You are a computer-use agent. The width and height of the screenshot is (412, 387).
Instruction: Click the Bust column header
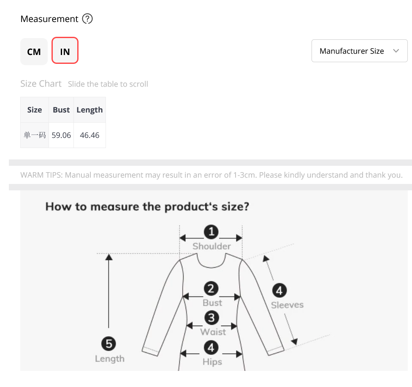click(61, 110)
